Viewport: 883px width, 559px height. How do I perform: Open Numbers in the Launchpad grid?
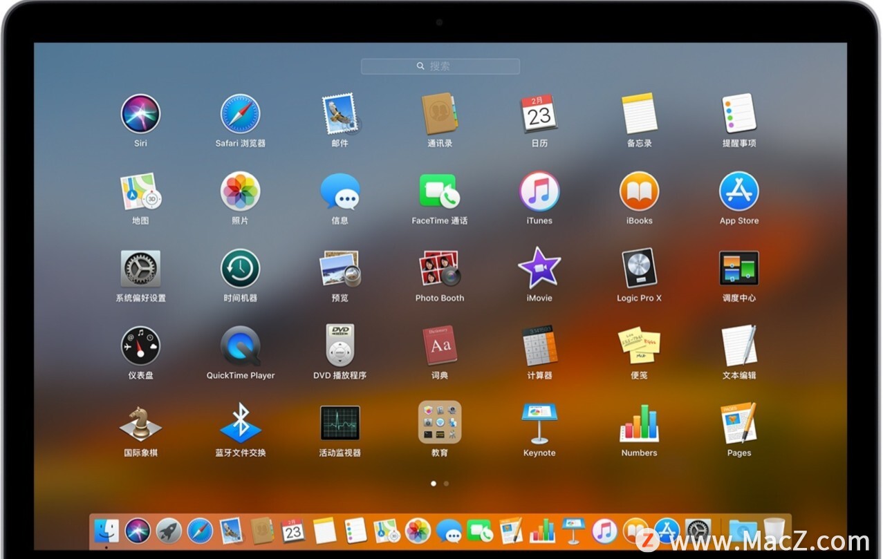click(x=639, y=424)
